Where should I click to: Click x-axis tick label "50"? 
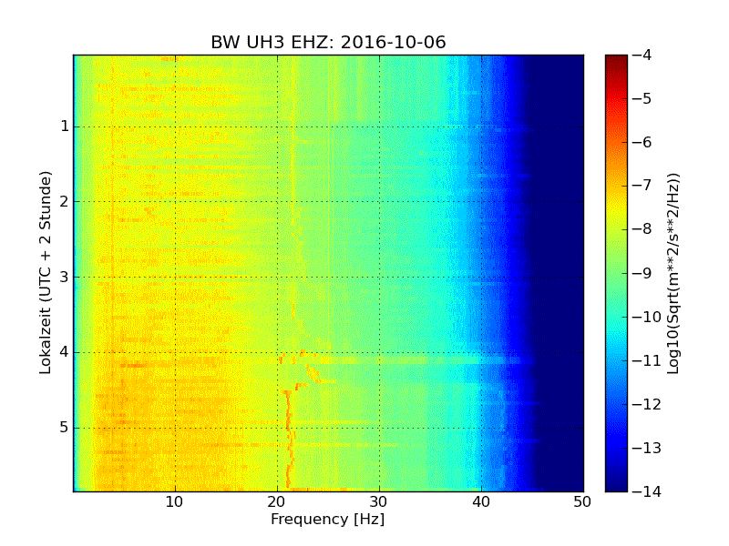(582, 502)
